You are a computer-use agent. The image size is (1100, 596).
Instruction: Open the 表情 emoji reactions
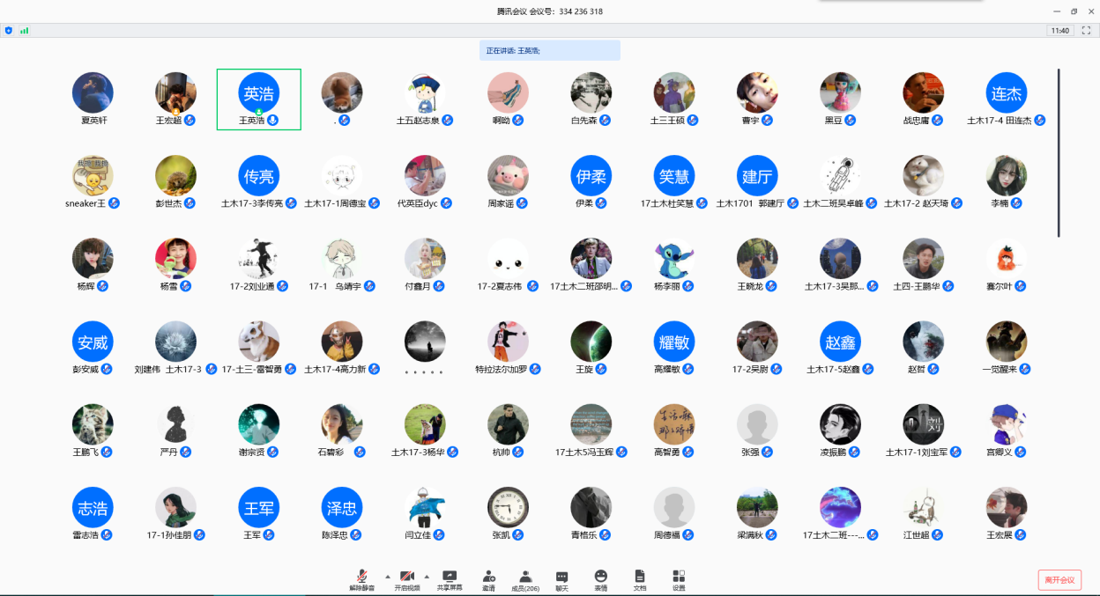[601, 578]
